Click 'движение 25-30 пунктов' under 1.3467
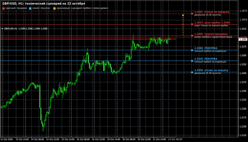 tap(207, 15)
